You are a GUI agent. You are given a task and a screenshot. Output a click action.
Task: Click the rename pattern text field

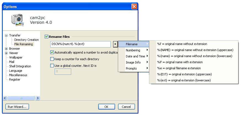[x=80, y=44]
